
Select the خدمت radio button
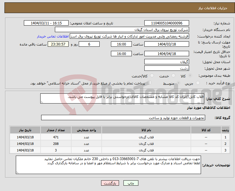pyautogui.click(x=173, y=76)
